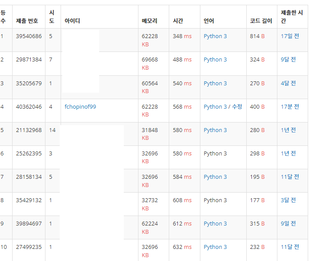Click the 400 B code length value
The height and width of the screenshot is (261, 309).
click(x=257, y=106)
